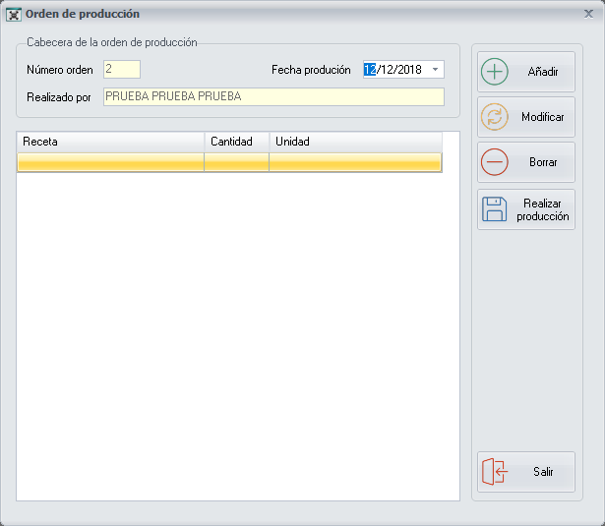Image resolution: width=605 pixels, height=526 pixels.
Task: Sort by the Receta column header
Action: pos(110,142)
